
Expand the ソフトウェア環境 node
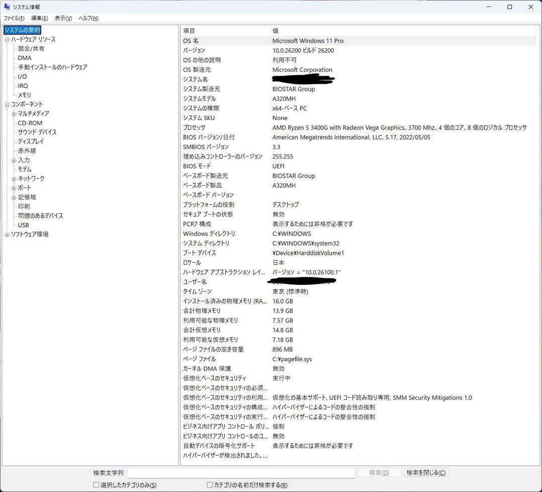pyautogui.click(x=7, y=234)
